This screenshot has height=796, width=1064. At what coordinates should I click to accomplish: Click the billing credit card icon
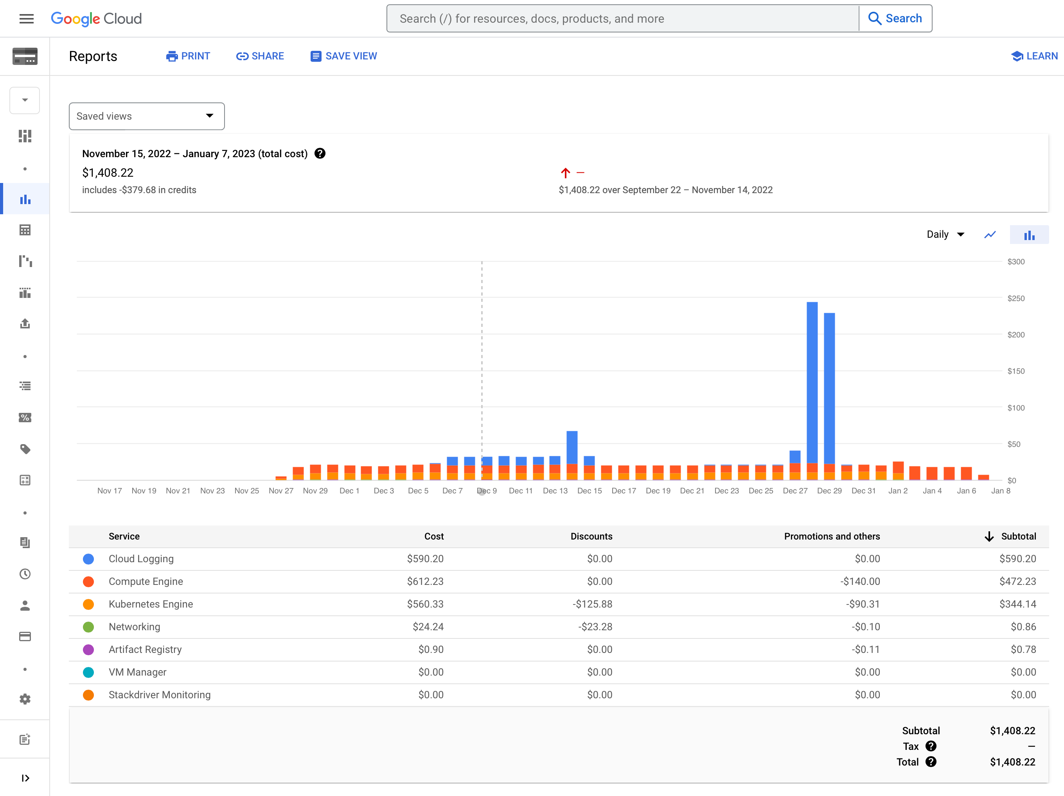pos(25,56)
